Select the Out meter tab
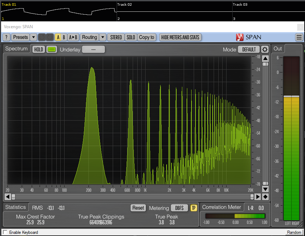The height and width of the screenshot is (236, 305). (278, 49)
